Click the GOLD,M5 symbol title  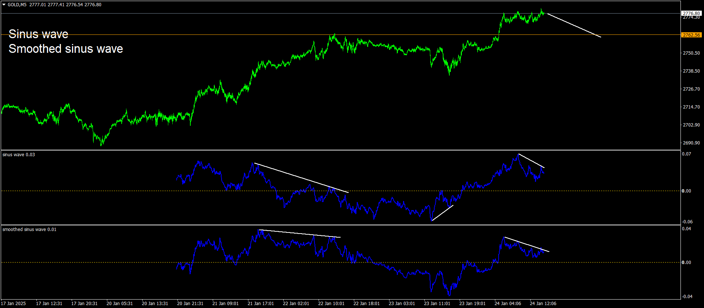click(x=17, y=5)
